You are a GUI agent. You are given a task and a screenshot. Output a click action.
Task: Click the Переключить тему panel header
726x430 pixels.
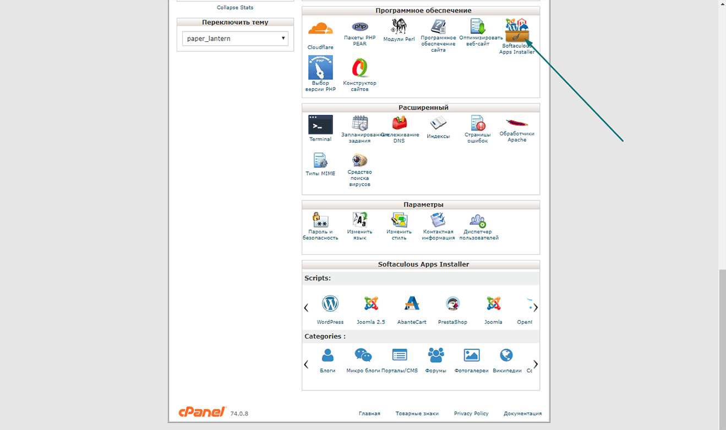pos(235,23)
